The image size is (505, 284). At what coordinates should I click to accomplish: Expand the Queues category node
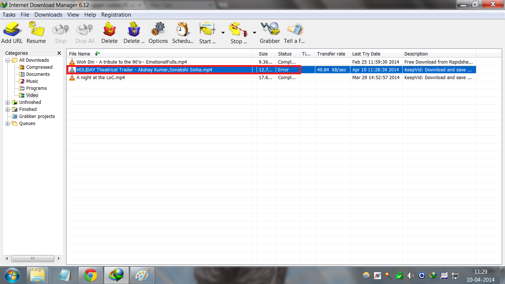[8, 124]
